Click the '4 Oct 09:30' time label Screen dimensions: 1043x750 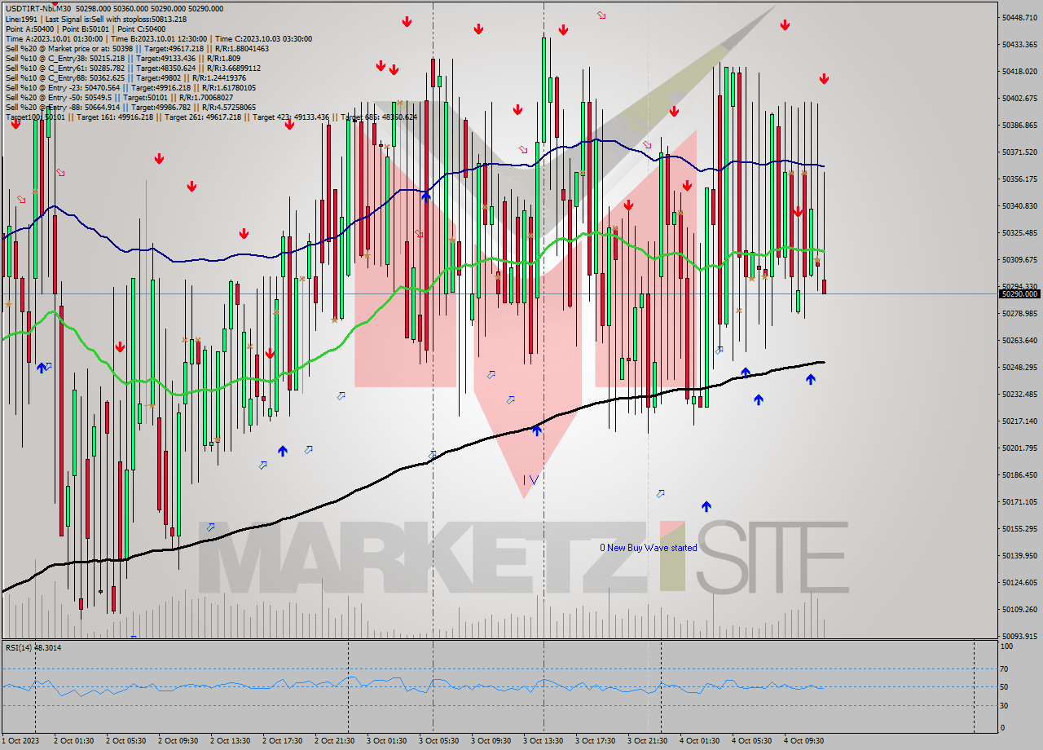pos(803,741)
